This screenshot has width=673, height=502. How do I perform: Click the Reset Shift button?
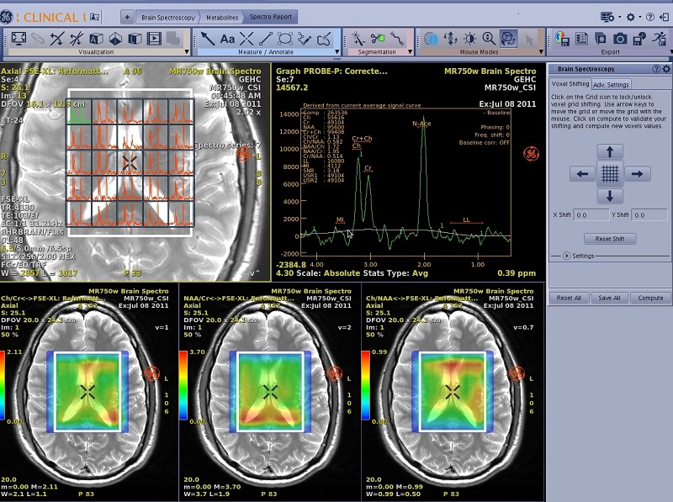click(610, 239)
